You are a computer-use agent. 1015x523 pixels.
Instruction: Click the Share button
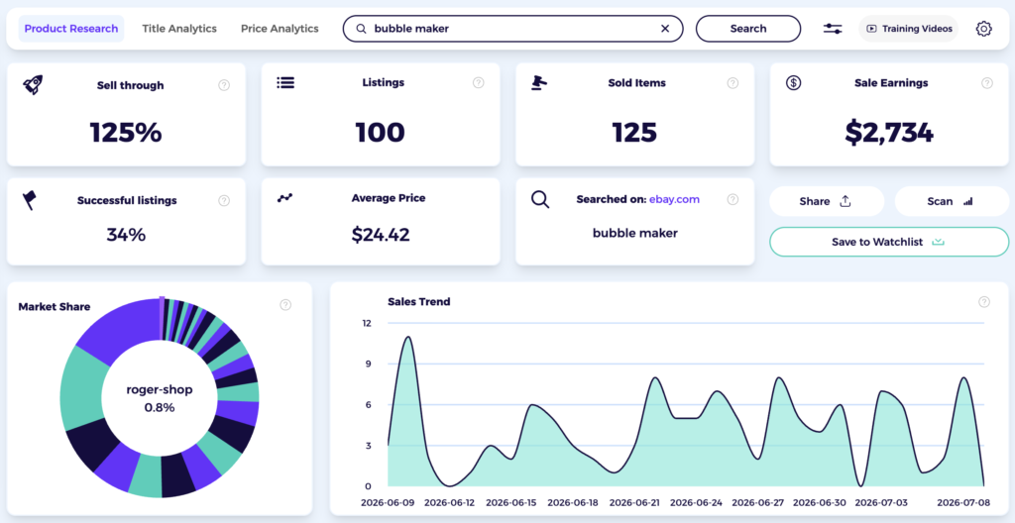826,201
